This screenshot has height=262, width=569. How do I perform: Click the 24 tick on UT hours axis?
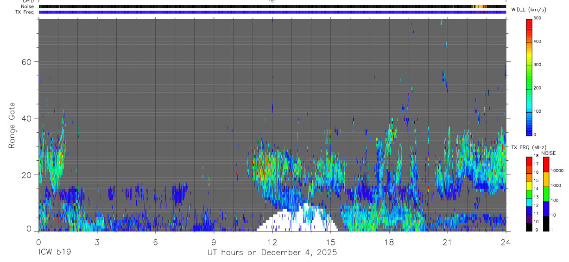(x=506, y=242)
